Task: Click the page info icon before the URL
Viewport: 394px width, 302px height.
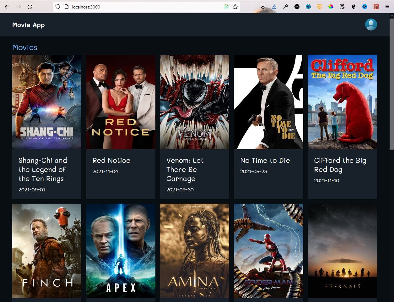Action: [66, 7]
